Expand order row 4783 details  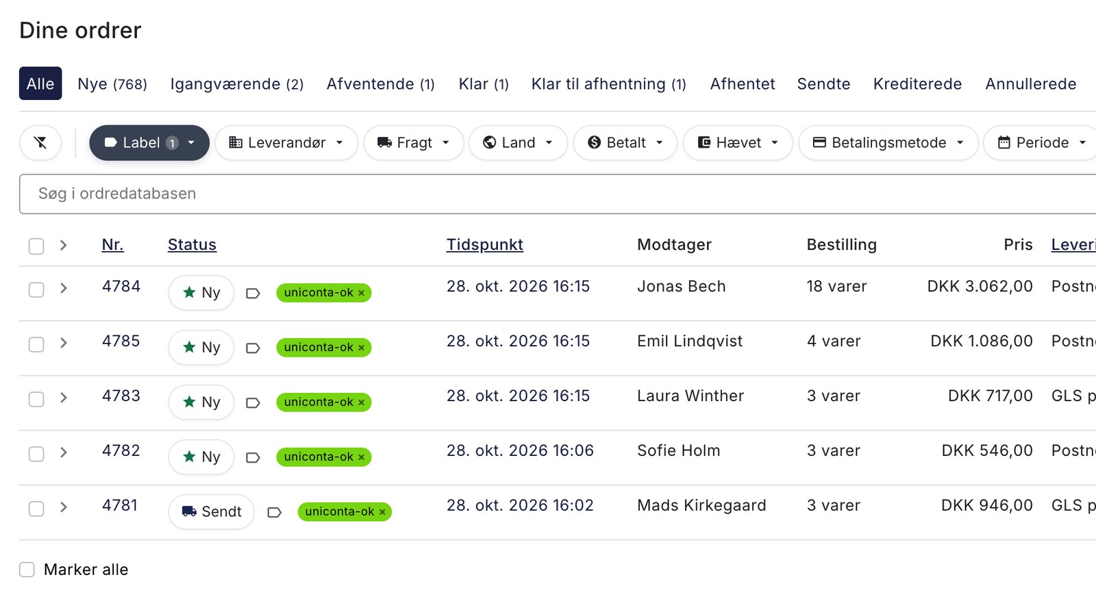(x=63, y=398)
